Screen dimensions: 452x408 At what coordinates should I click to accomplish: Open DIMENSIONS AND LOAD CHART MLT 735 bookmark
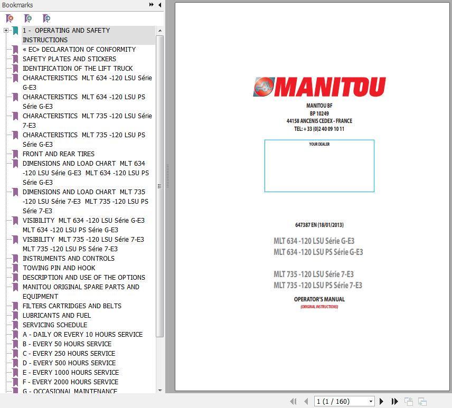86,202
